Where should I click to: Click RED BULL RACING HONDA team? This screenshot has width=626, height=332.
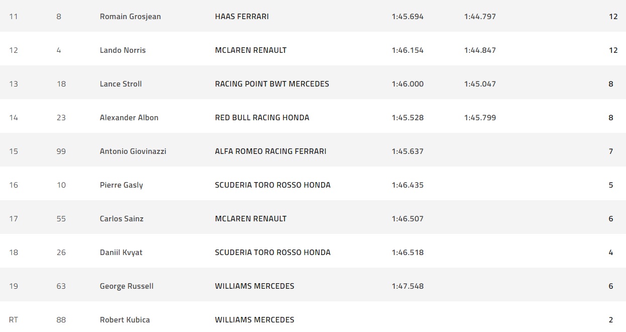point(262,118)
